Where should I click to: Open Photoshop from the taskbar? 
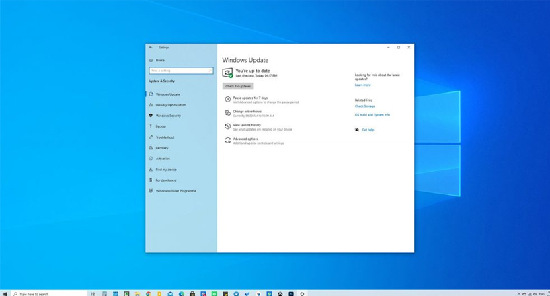291,293
